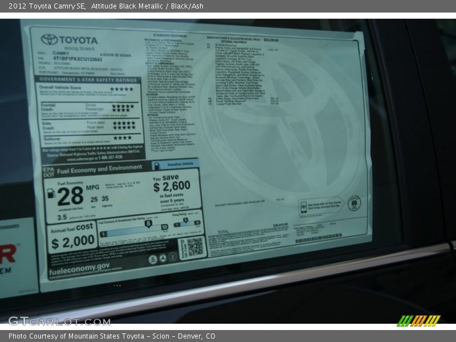Click the GTCARLOT.COM watermark
The image size is (456, 342).
(59, 321)
